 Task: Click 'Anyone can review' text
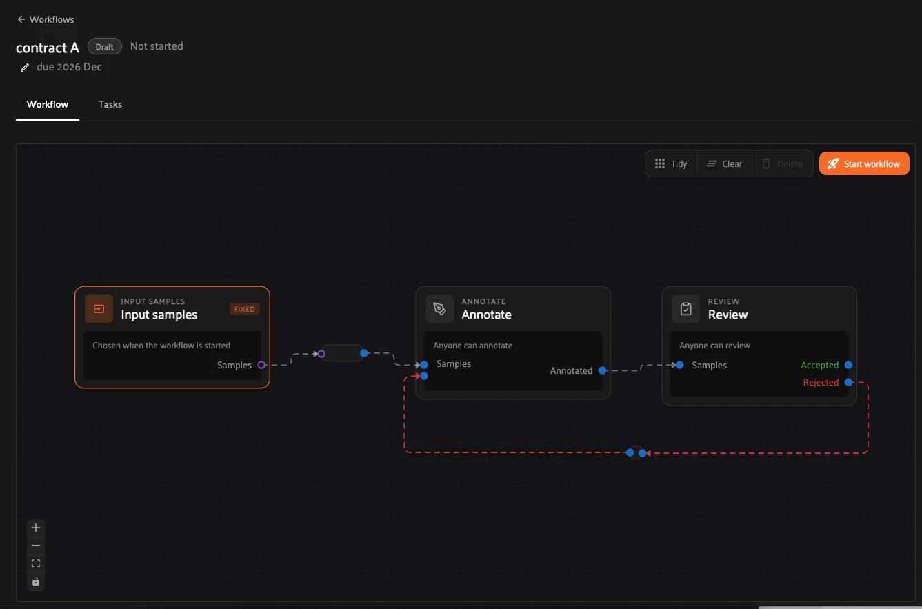click(714, 346)
